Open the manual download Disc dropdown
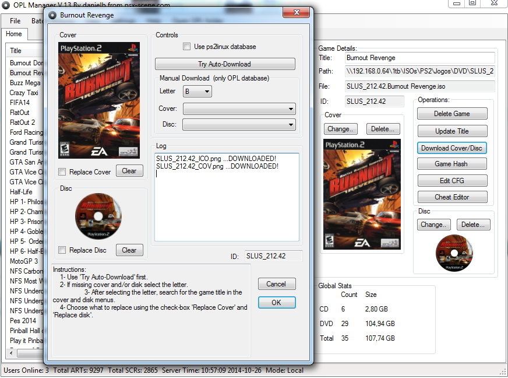This screenshot has width=508, height=378. coord(239,124)
